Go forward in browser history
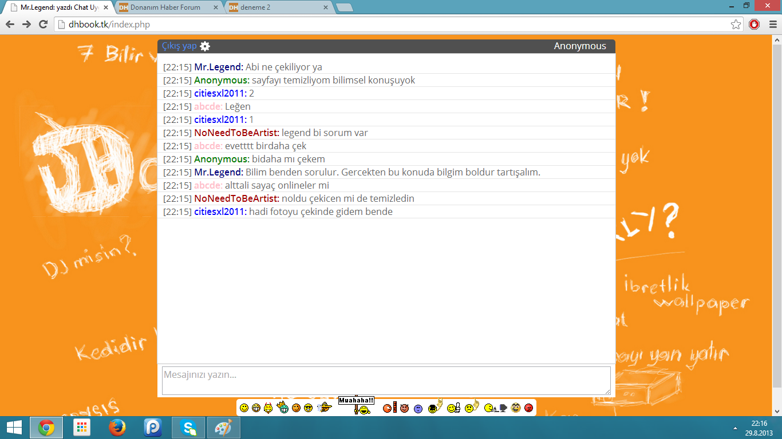 26,24
